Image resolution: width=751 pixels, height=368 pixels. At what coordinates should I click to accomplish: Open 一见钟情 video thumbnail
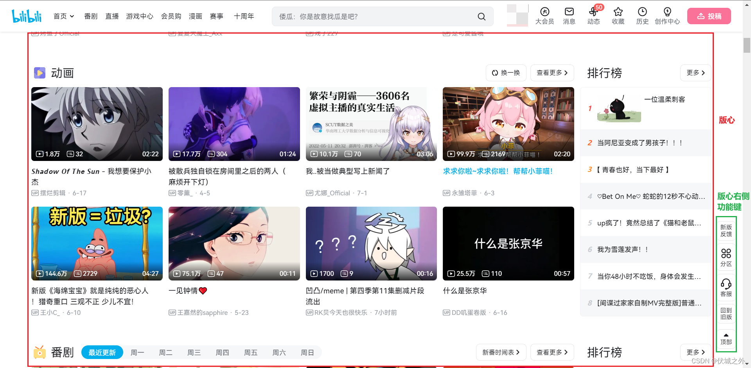pyautogui.click(x=234, y=243)
